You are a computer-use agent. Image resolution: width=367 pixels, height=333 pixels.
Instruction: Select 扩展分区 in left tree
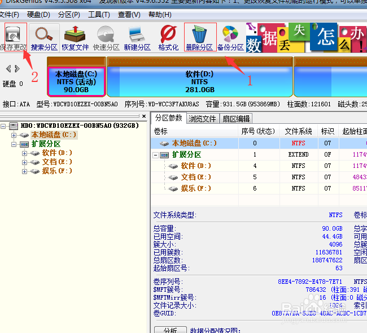click(x=46, y=144)
